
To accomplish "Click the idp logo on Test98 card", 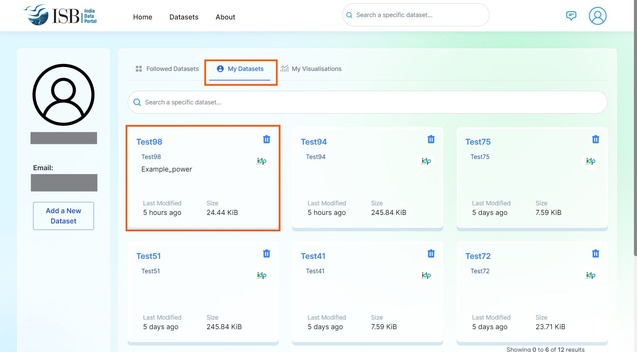I will [x=262, y=161].
